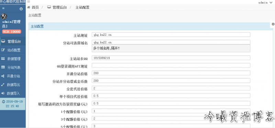Click the QQ登录调用API地址 input field
Viewport: 275px width, 128px height.
click(171, 65)
